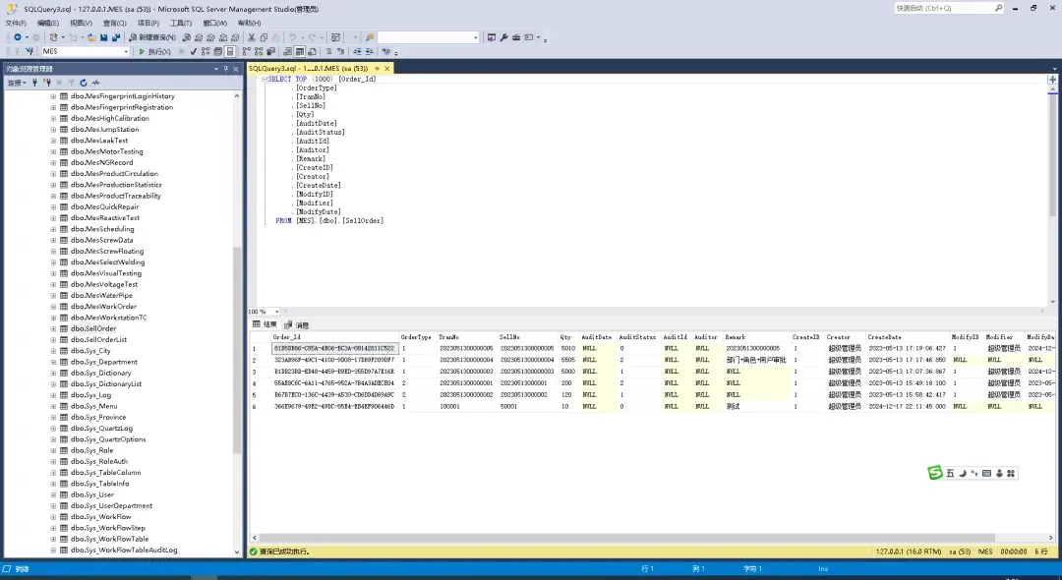
Task: Click the Parse query checkmark icon
Action: click(x=193, y=51)
